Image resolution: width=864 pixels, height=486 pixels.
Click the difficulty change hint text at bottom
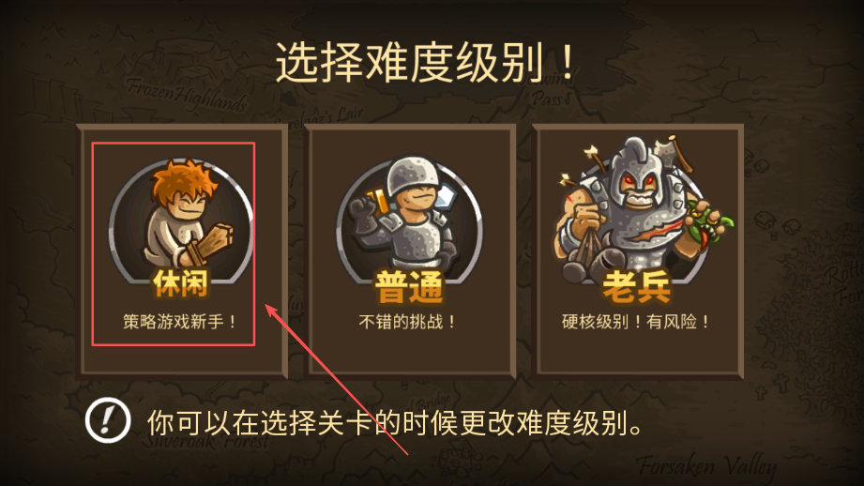(395, 423)
